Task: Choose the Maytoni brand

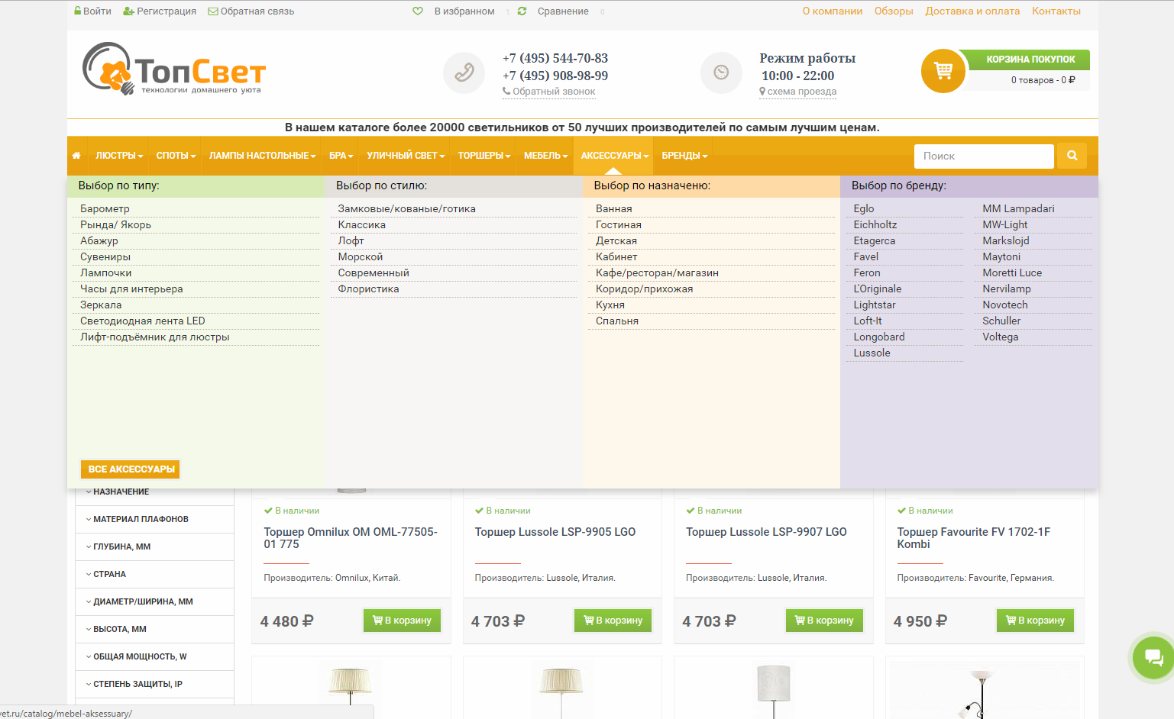Action: [1001, 256]
